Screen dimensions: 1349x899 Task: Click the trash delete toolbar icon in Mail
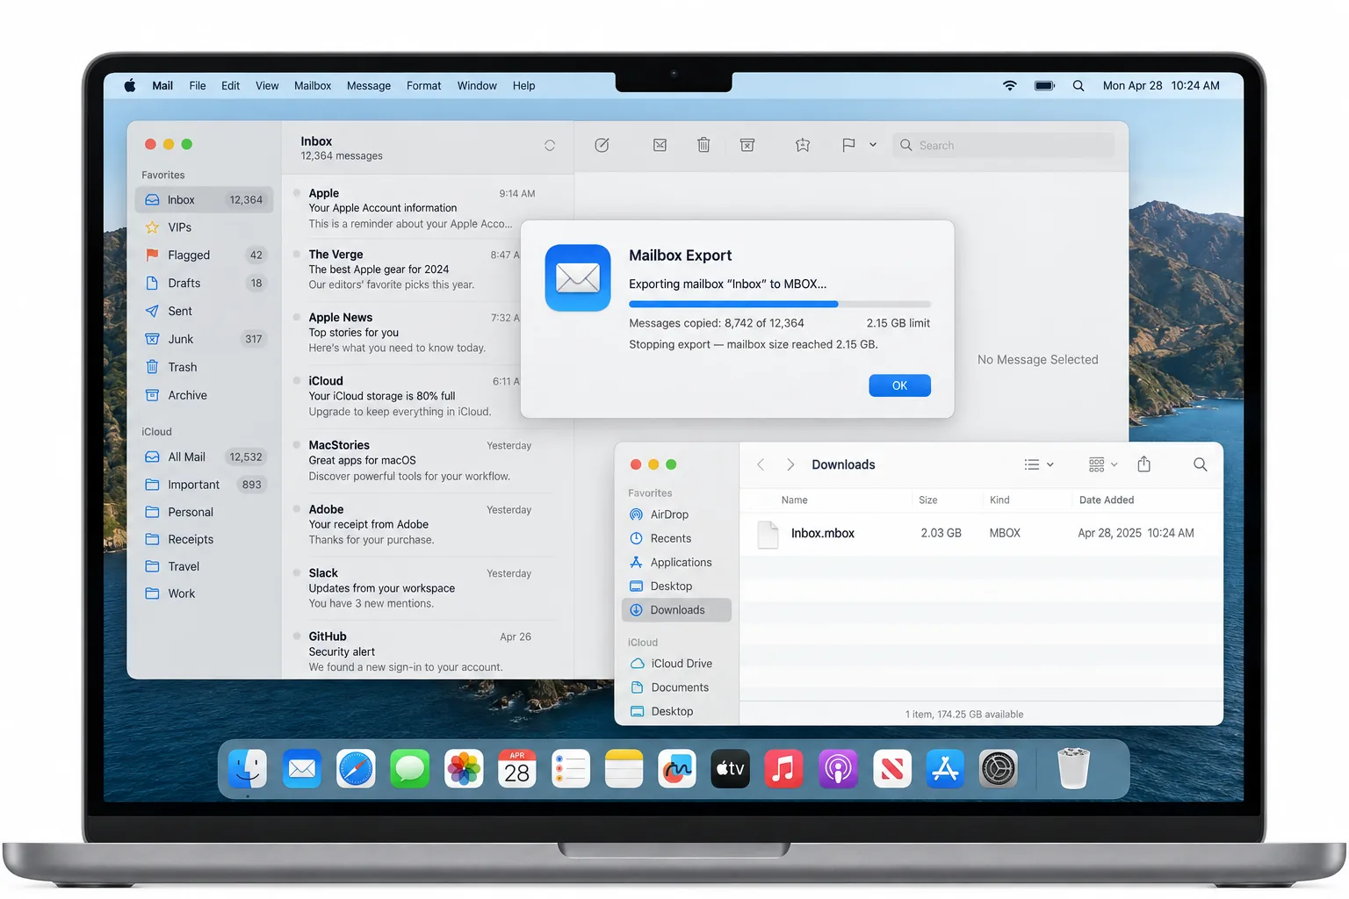[703, 145]
